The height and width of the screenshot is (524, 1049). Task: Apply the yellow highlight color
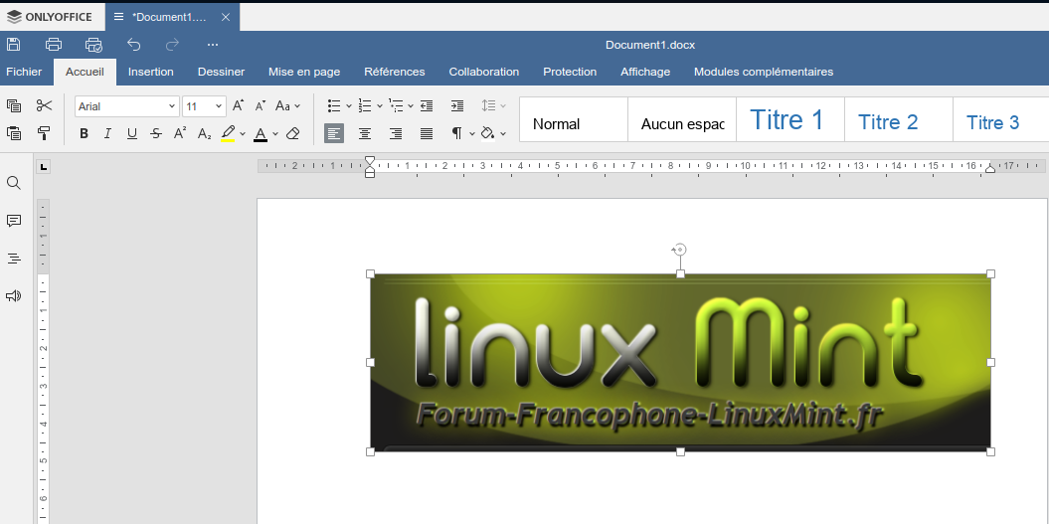[x=228, y=134]
